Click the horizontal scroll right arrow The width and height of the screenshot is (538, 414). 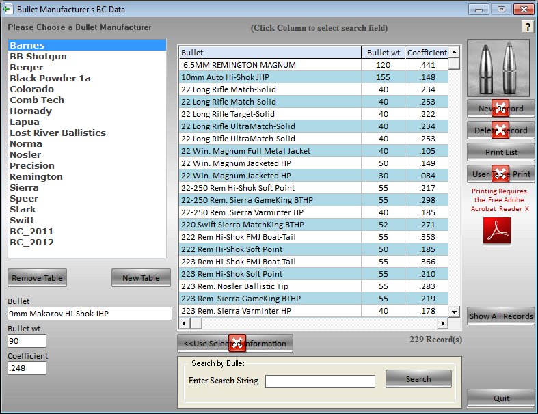click(x=442, y=323)
